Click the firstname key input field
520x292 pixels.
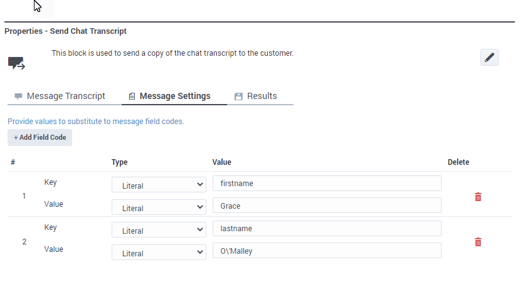(x=327, y=183)
